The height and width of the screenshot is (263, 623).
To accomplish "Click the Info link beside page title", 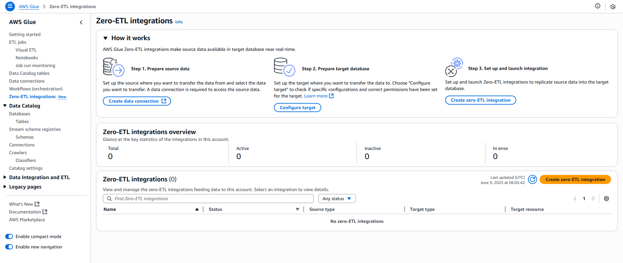I will (179, 22).
